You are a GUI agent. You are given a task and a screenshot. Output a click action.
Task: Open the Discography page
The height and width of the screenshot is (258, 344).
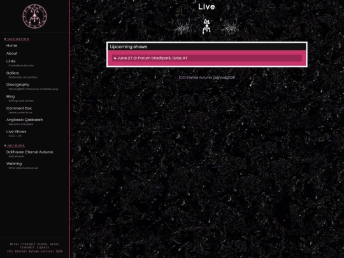click(18, 85)
